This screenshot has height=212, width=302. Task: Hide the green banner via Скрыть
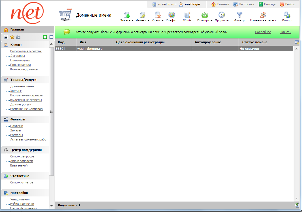pos(285,32)
